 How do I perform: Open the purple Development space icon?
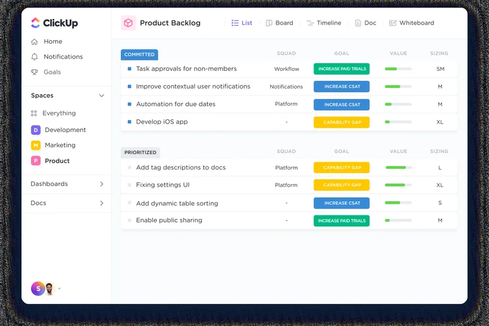click(x=35, y=130)
